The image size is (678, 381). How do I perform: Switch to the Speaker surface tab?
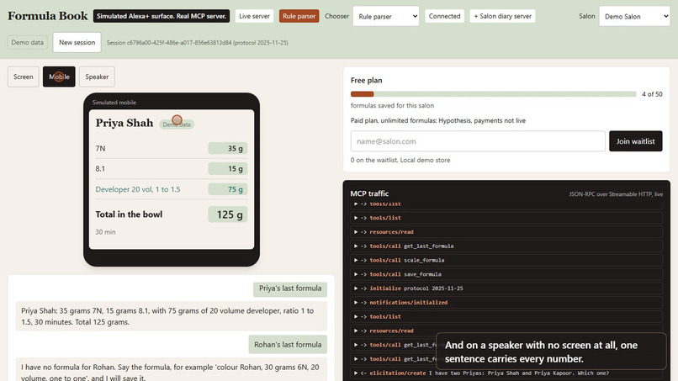(x=97, y=77)
